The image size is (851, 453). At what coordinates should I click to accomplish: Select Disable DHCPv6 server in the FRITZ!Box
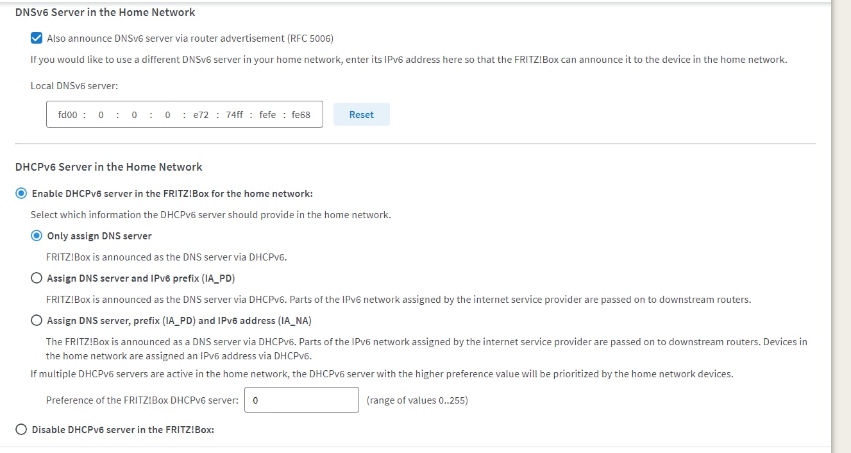click(22, 429)
